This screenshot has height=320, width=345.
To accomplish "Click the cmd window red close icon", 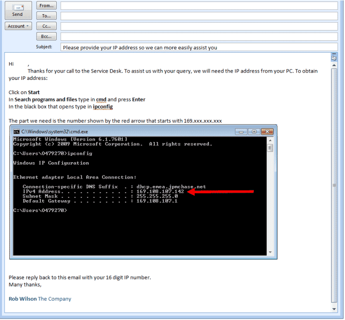I will [x=268, y=132].
